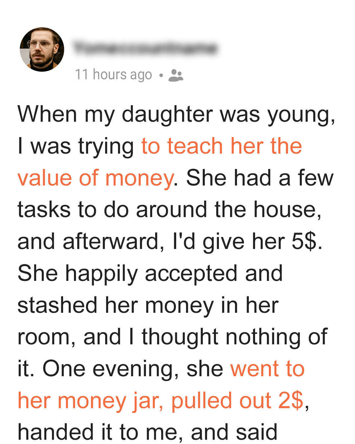Screen dimensions: 355x444
Task: Click the dot separator beside the timestamp
Action: click(161, 75)
